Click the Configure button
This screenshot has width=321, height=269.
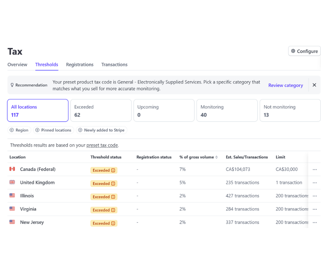[304, 51]
